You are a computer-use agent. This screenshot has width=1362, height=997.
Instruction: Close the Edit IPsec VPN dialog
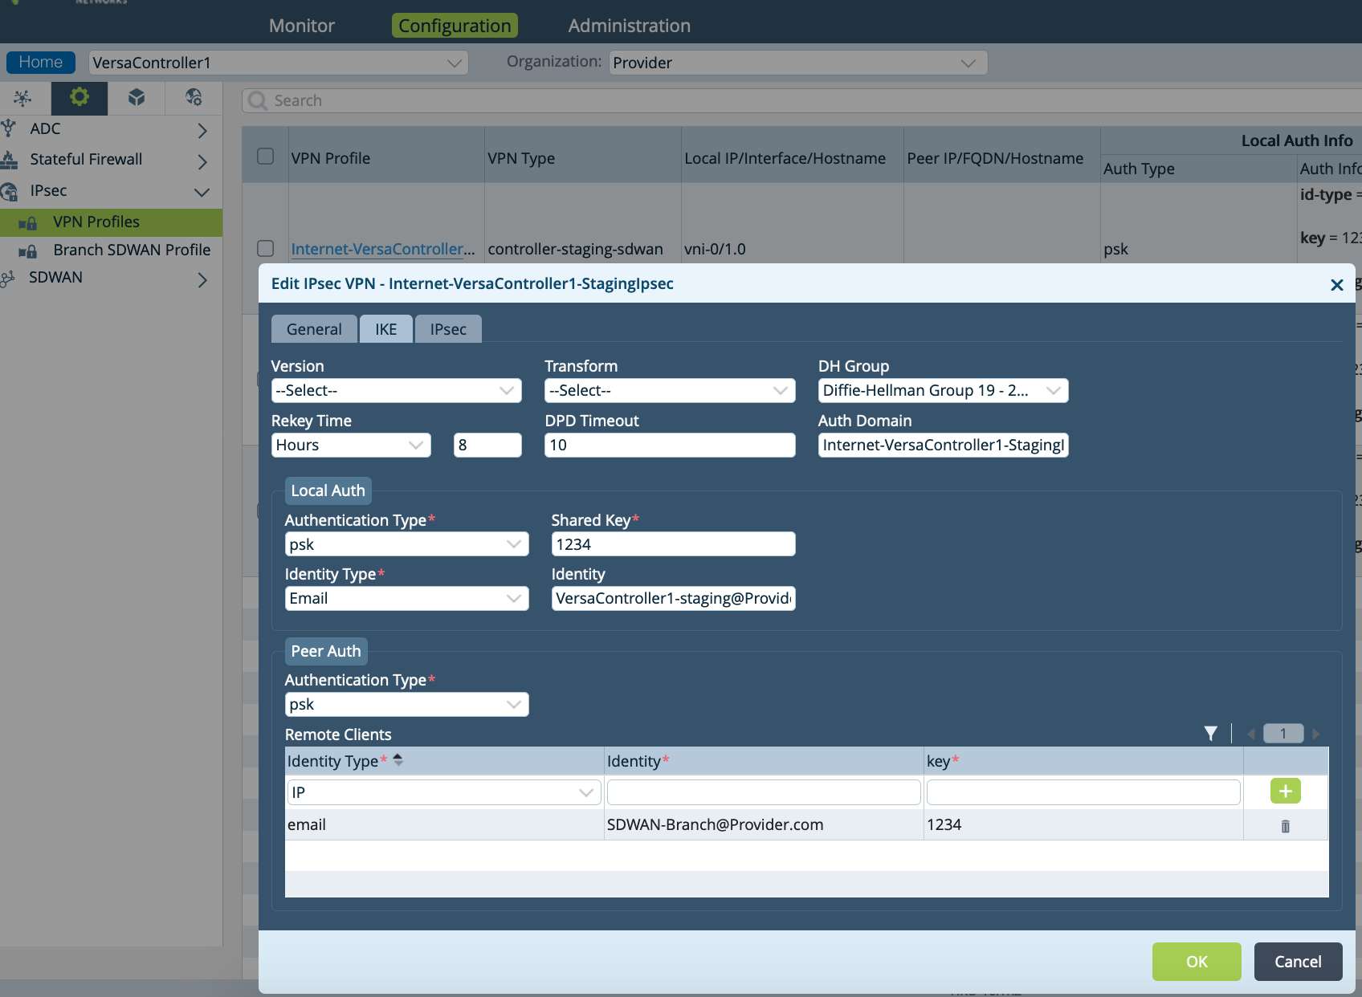pyautogui.click(x=1336, y=284)
